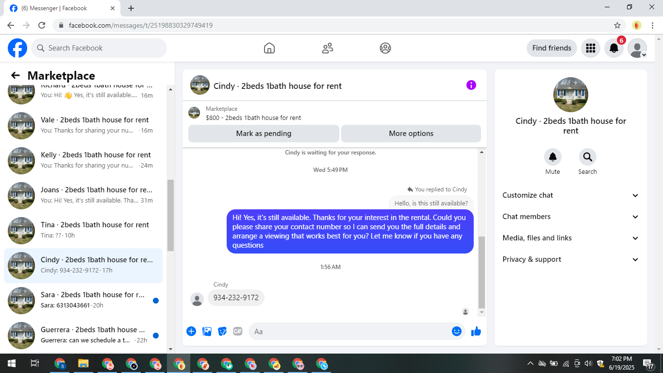Open the emoji picker in message box

coord(457,331)
